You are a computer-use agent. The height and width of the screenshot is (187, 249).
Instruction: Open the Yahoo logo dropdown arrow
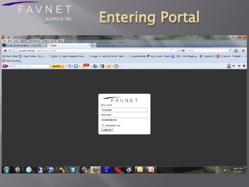click(x=10, y=66)
